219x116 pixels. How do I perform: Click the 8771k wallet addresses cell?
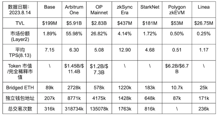pyautogui.click(x=74, y=98)
